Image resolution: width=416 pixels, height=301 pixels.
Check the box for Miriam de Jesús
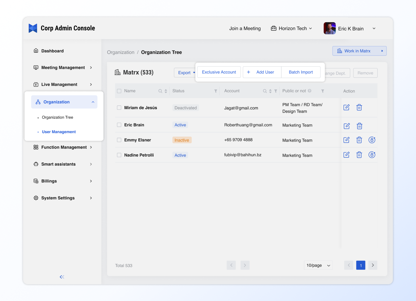119,108
